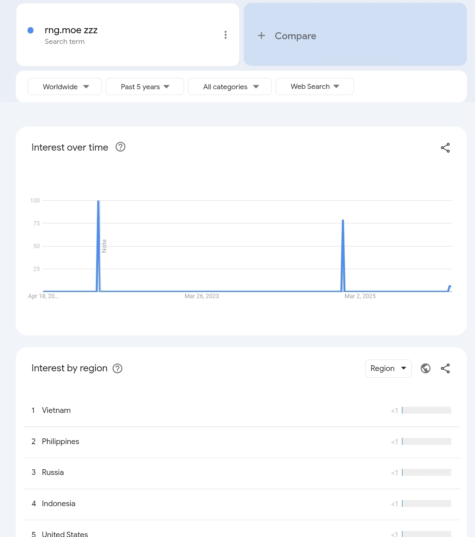The image size is (475, 537).
Task: Click the Mar 26, 2023 axis label
Action: [x=202, y=296]
